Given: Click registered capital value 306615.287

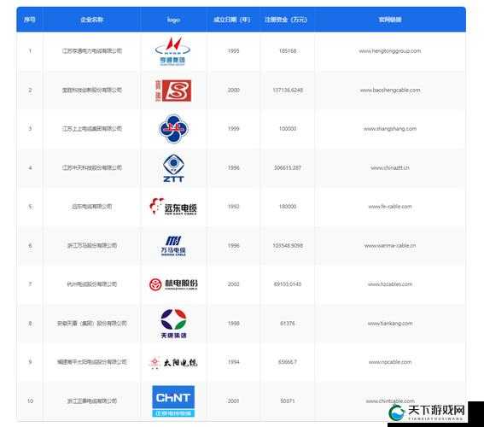Looking at the screenshot, I should [x=288, y=168].
